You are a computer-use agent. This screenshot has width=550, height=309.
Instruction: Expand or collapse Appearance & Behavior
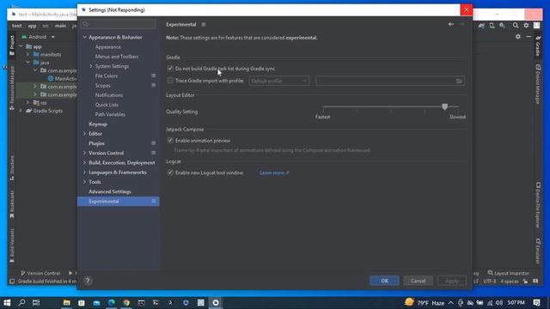[84, 37]
